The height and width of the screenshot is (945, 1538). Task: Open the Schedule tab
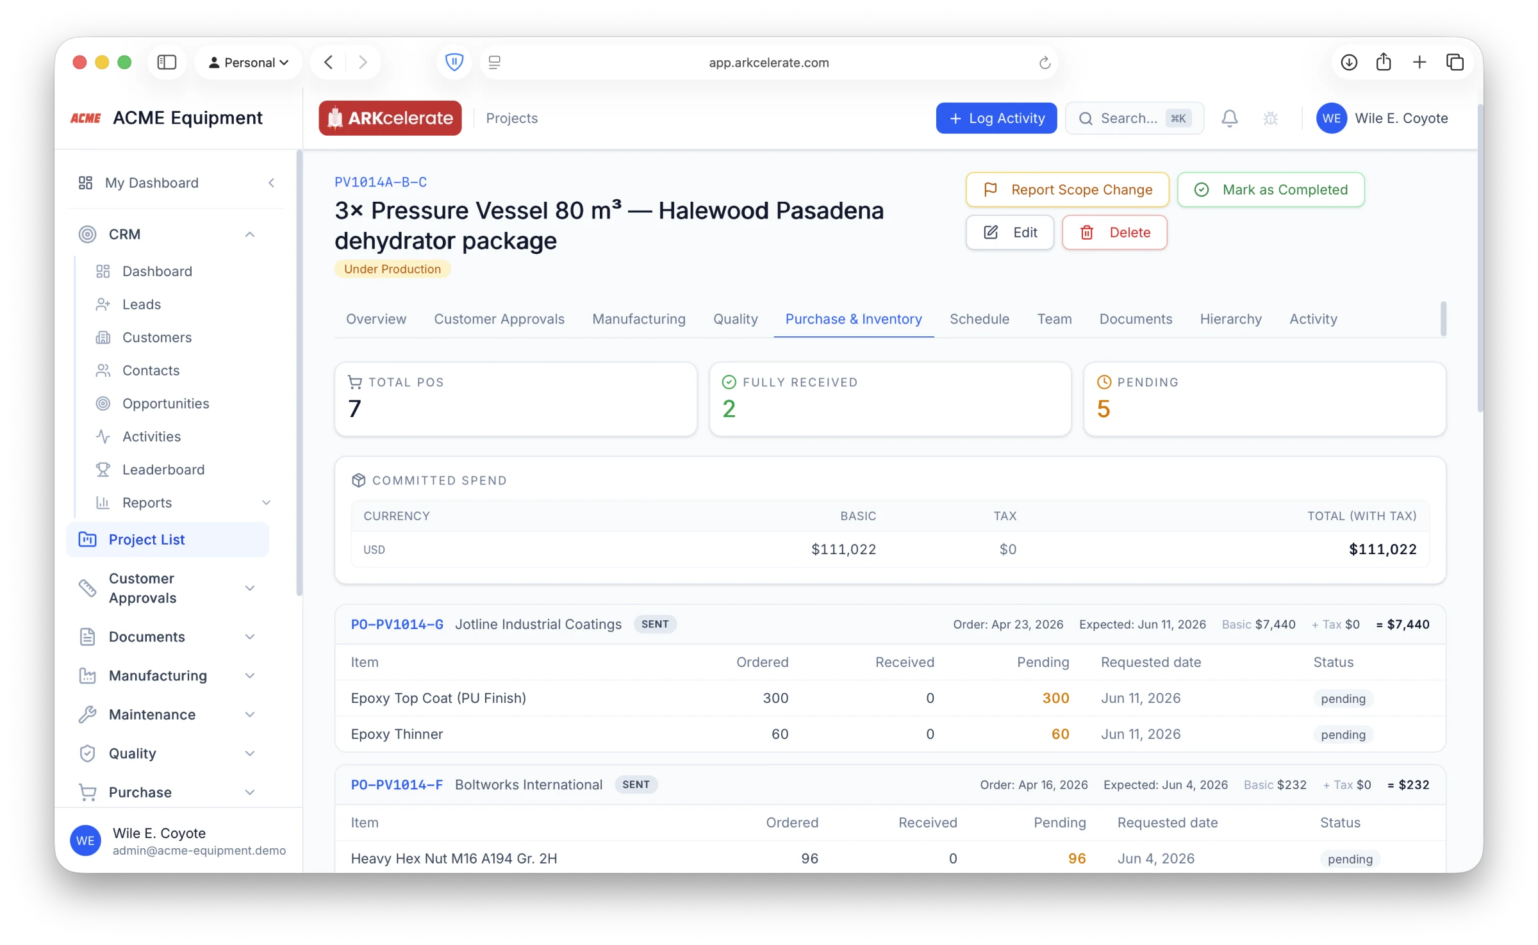point(979,319)
